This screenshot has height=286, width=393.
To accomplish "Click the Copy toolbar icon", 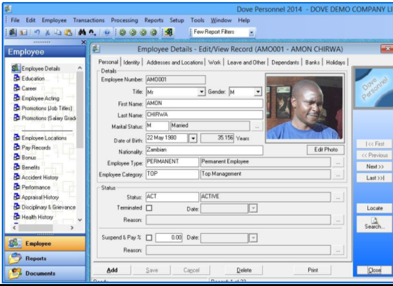I will 58,32.
